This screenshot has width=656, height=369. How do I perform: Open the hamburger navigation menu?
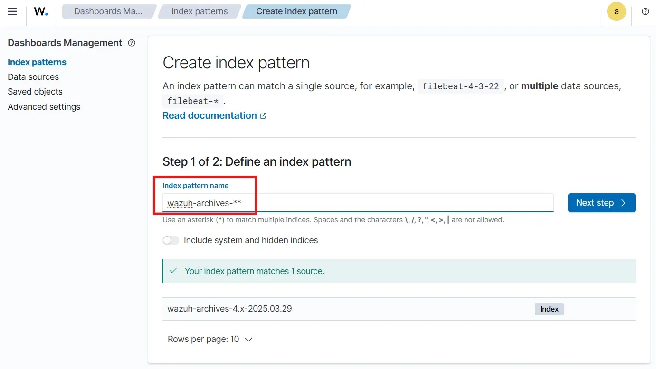[x=12, y=12]
